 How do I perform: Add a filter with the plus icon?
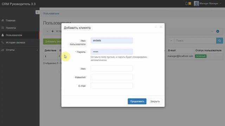point(52,31)
